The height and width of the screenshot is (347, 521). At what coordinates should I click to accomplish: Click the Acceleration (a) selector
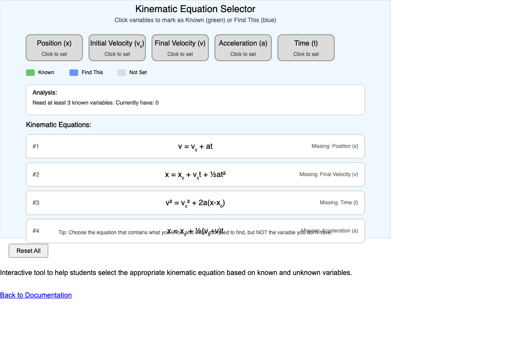click(x=243, y=48)
